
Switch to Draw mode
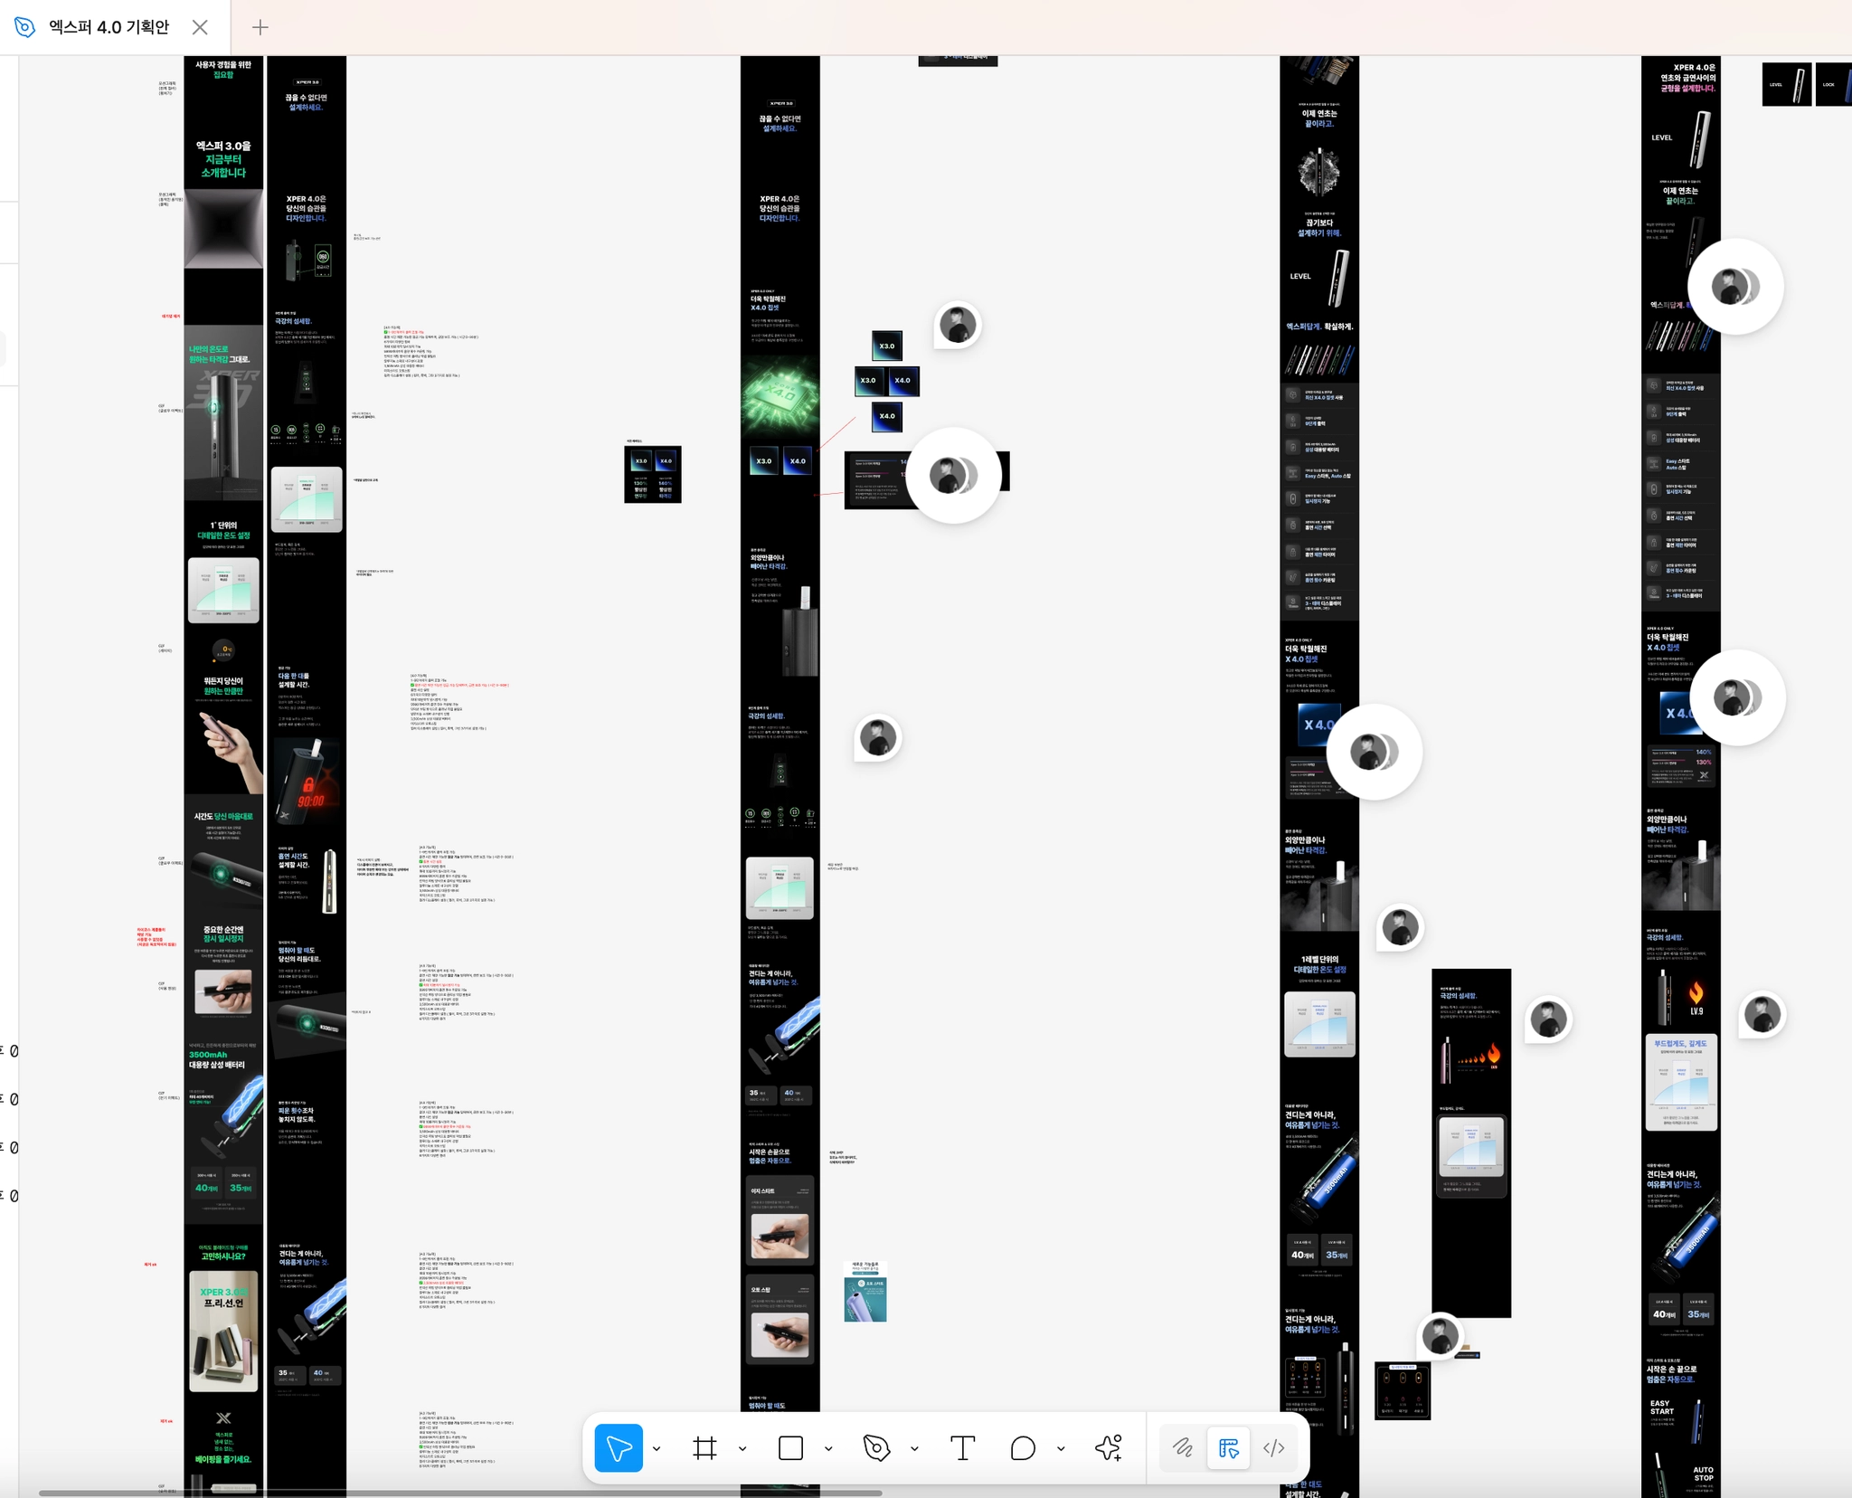pyautogui.click(x=1182, y=1448)
